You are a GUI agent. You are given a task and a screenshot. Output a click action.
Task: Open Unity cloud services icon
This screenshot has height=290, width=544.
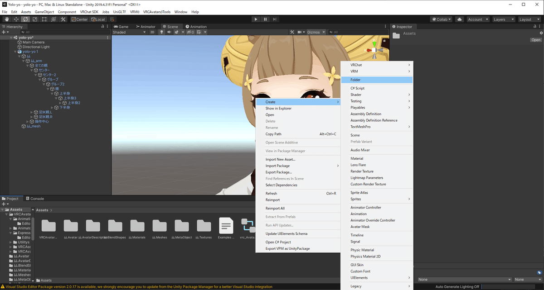coord(460,19)
